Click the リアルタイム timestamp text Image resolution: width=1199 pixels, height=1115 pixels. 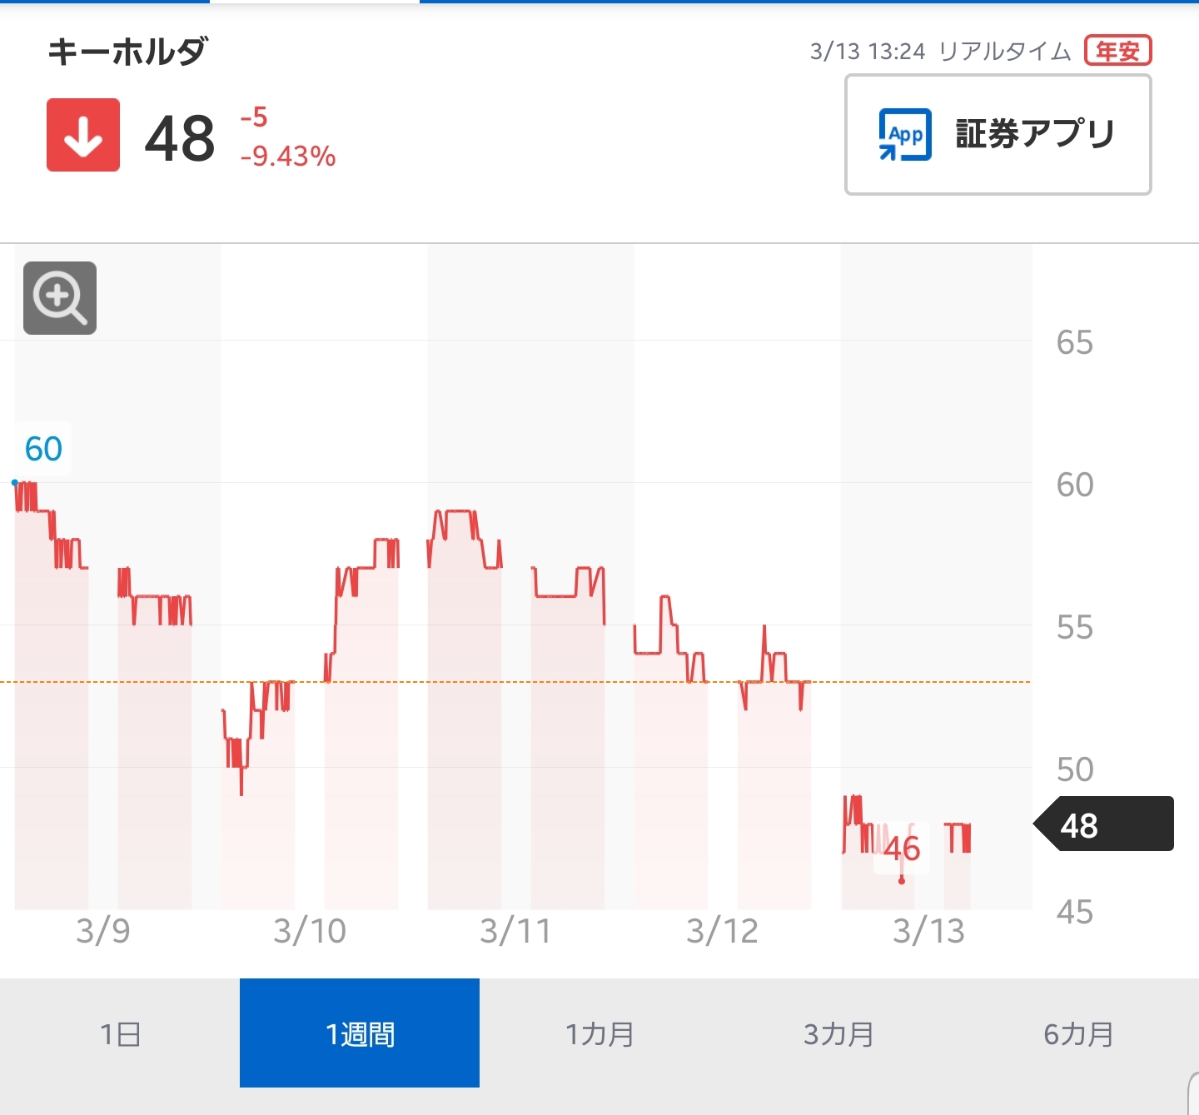1004,52
